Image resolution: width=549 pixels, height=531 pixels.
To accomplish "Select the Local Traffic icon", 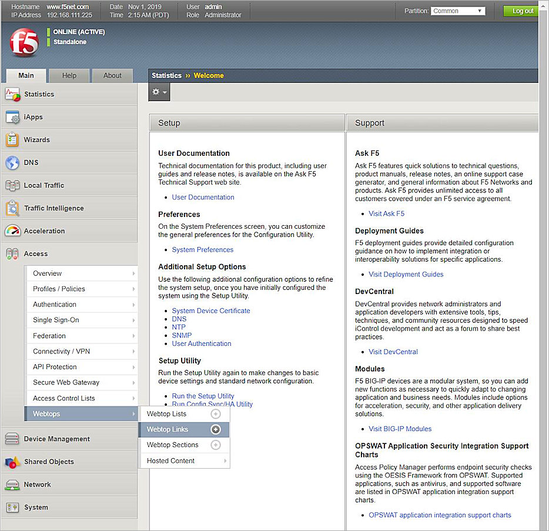I will [14, 185].
